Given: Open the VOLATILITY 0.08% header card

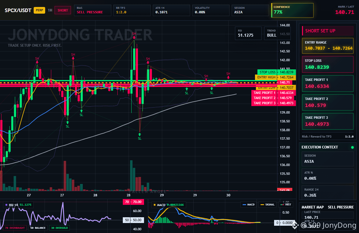Looking at the screenshot, I should [211, 10].
